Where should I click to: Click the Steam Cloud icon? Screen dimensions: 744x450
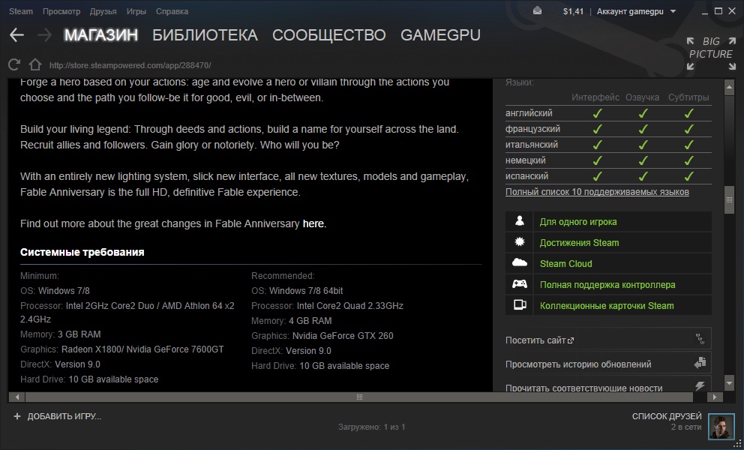coord(520,262)
